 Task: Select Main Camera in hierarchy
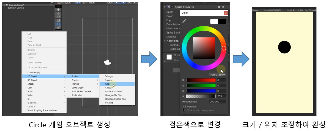18,8
